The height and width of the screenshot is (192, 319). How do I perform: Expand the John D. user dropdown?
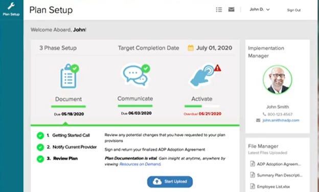260,10
